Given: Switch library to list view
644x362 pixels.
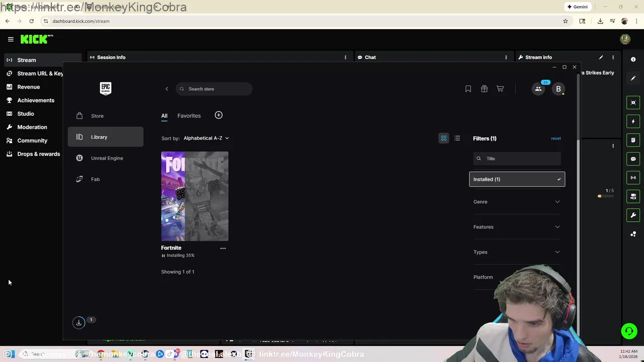Looking at the screenshot, I should [x=457, y=138].
